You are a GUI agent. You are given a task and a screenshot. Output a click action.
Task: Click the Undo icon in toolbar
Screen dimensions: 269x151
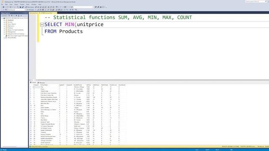[57, 7]
